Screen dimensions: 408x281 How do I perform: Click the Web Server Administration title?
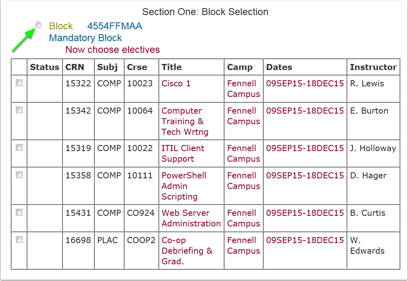tap(191, 218)
